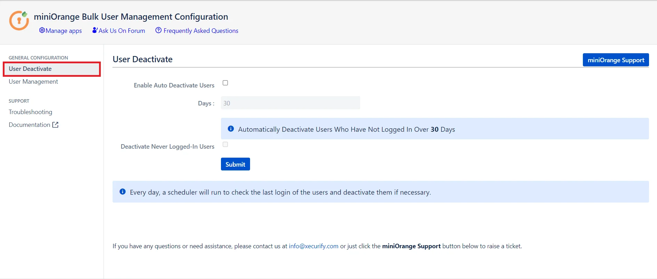Click the SUPPORT section label
The image size is (657, 279).
19,101
